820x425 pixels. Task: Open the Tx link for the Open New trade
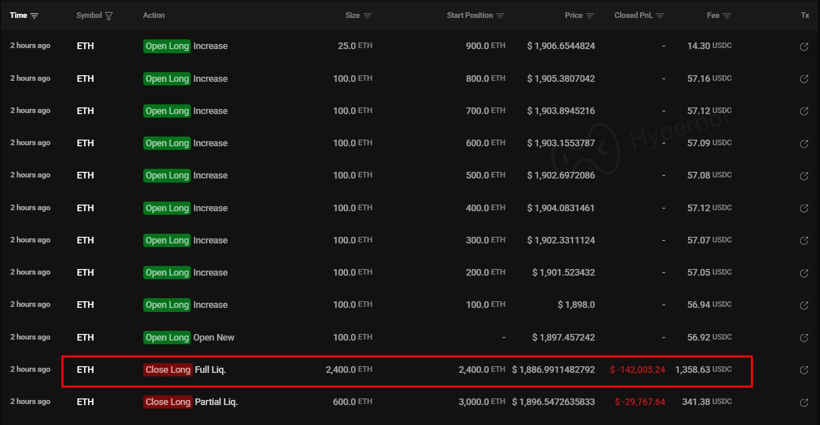coord(804,338)
